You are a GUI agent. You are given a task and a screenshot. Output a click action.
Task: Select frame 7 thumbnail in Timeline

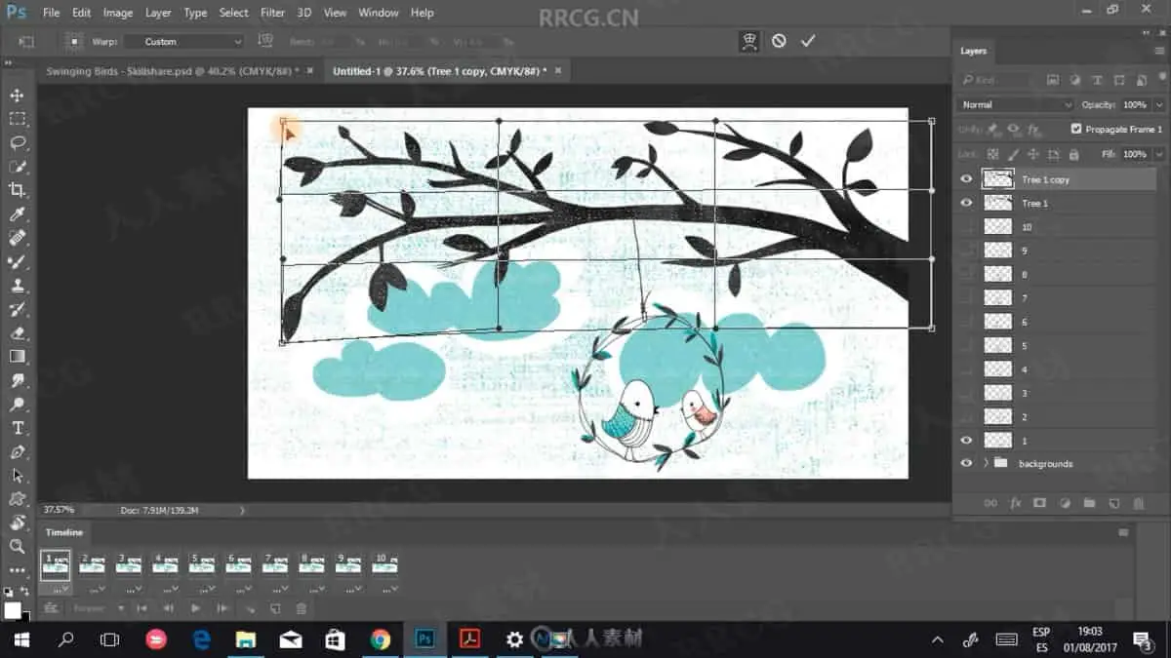[x=275, y=565]
